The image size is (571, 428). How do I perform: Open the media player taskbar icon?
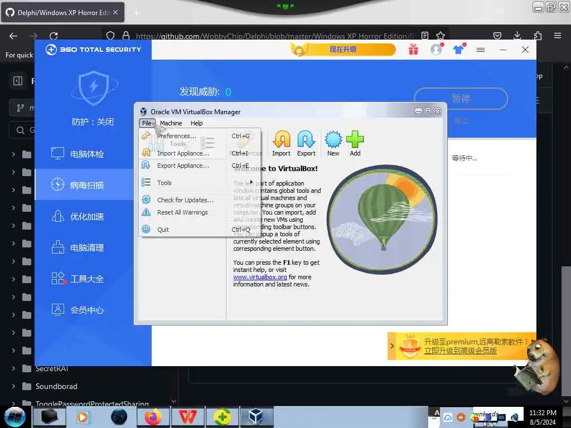point(83,417)
